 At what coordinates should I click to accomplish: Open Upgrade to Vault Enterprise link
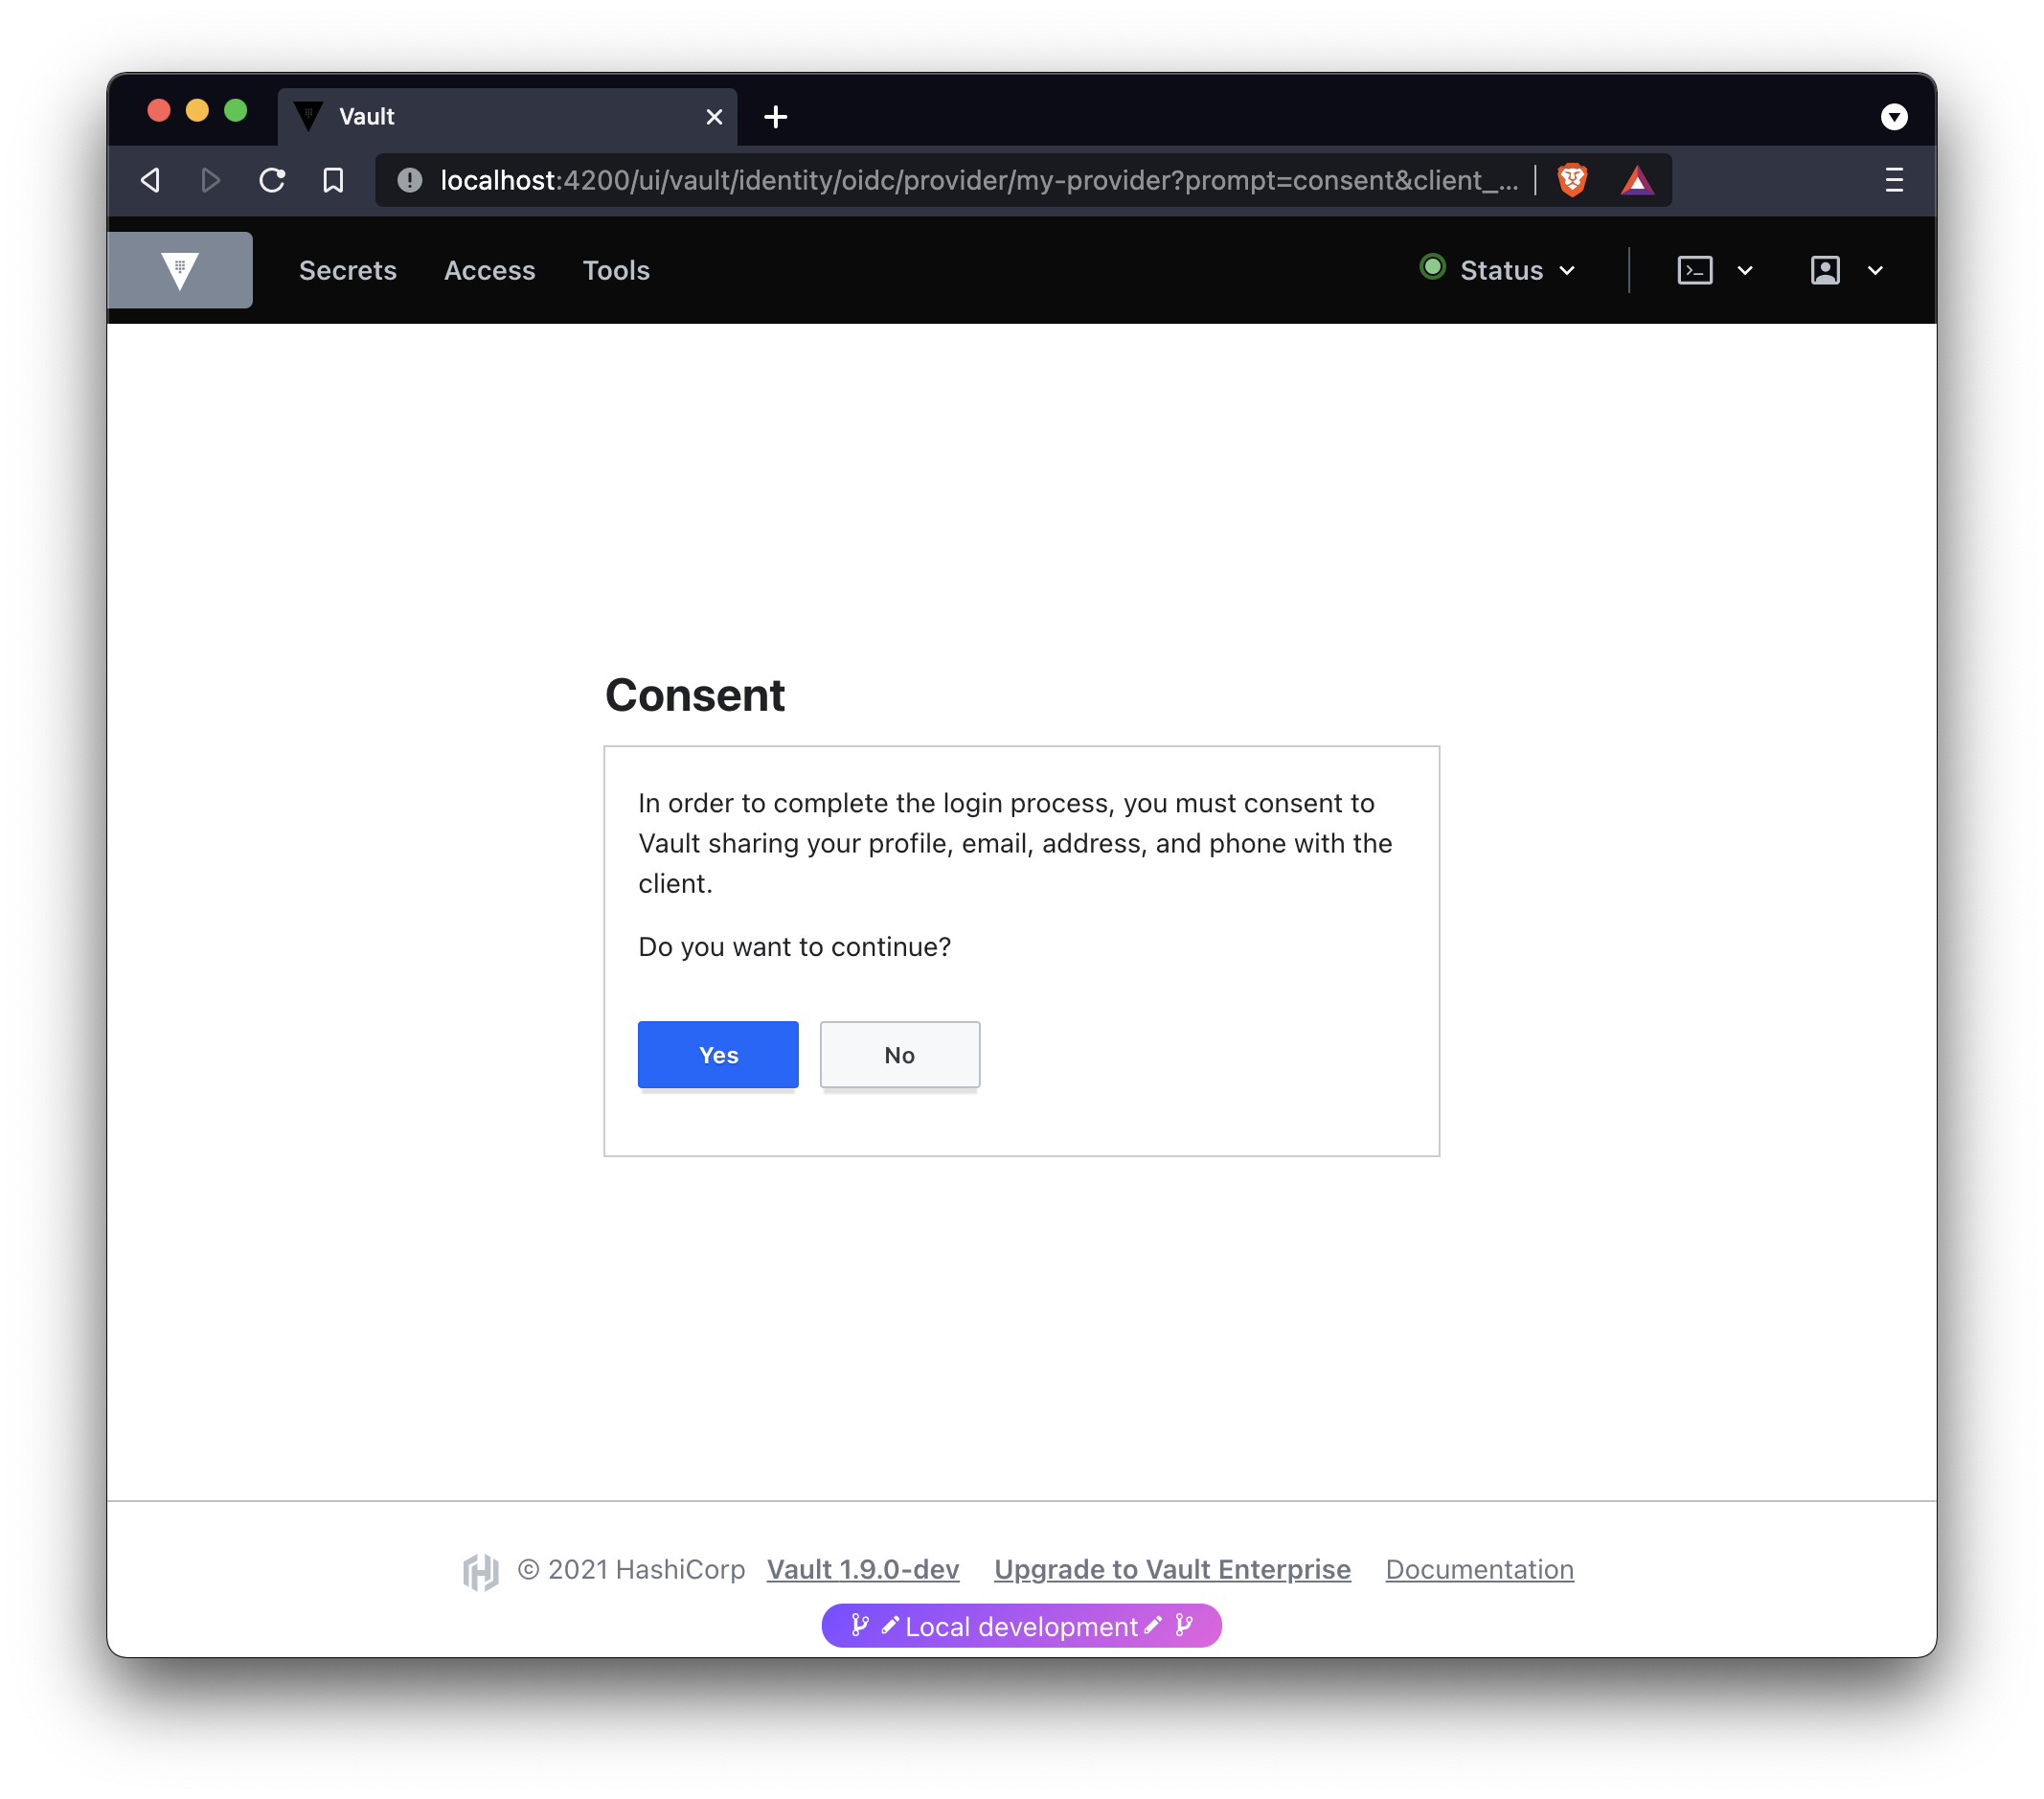pos(1172,1569)
